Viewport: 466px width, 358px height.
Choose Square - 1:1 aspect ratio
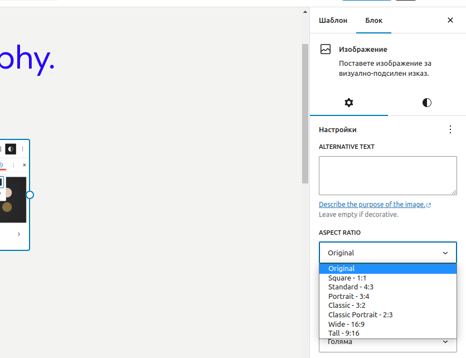(347, 278)
